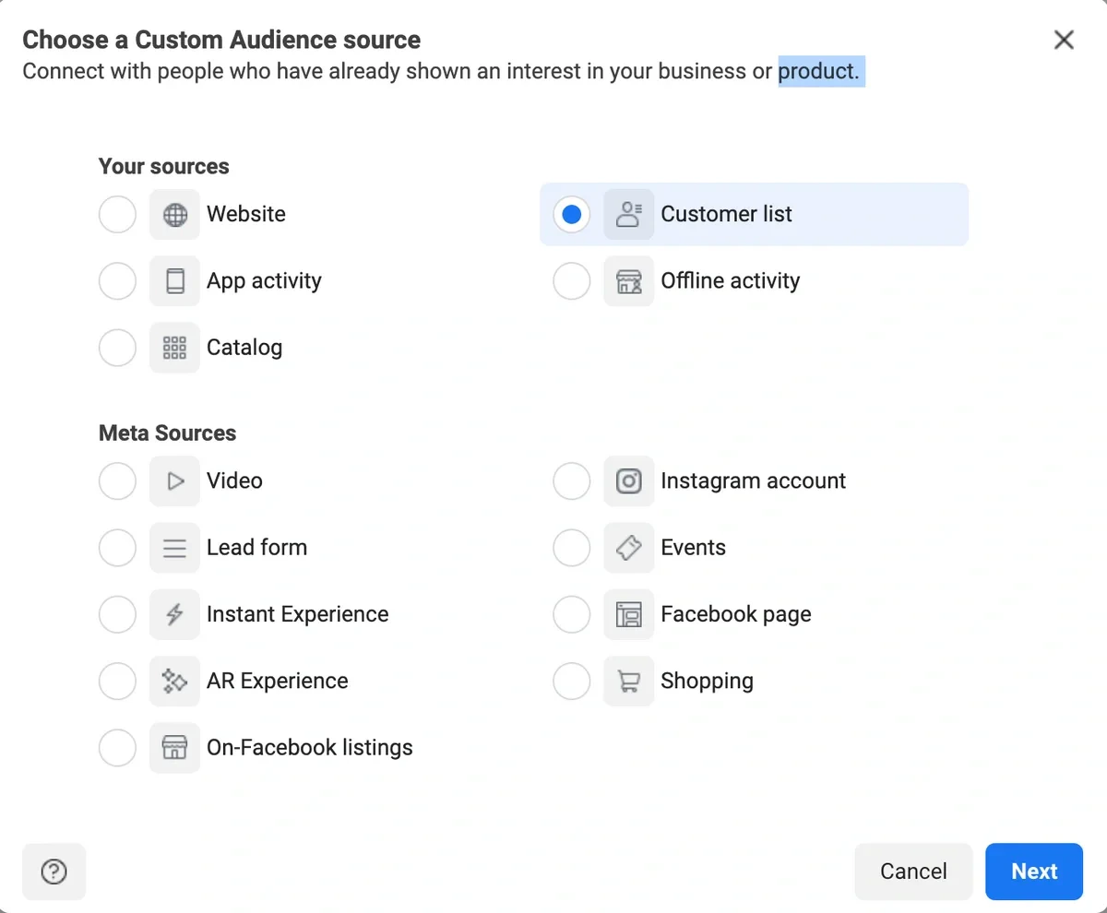The image size is (1107, 913).
Task: Click the Website globe icon
Action: (x=174, y=214)
